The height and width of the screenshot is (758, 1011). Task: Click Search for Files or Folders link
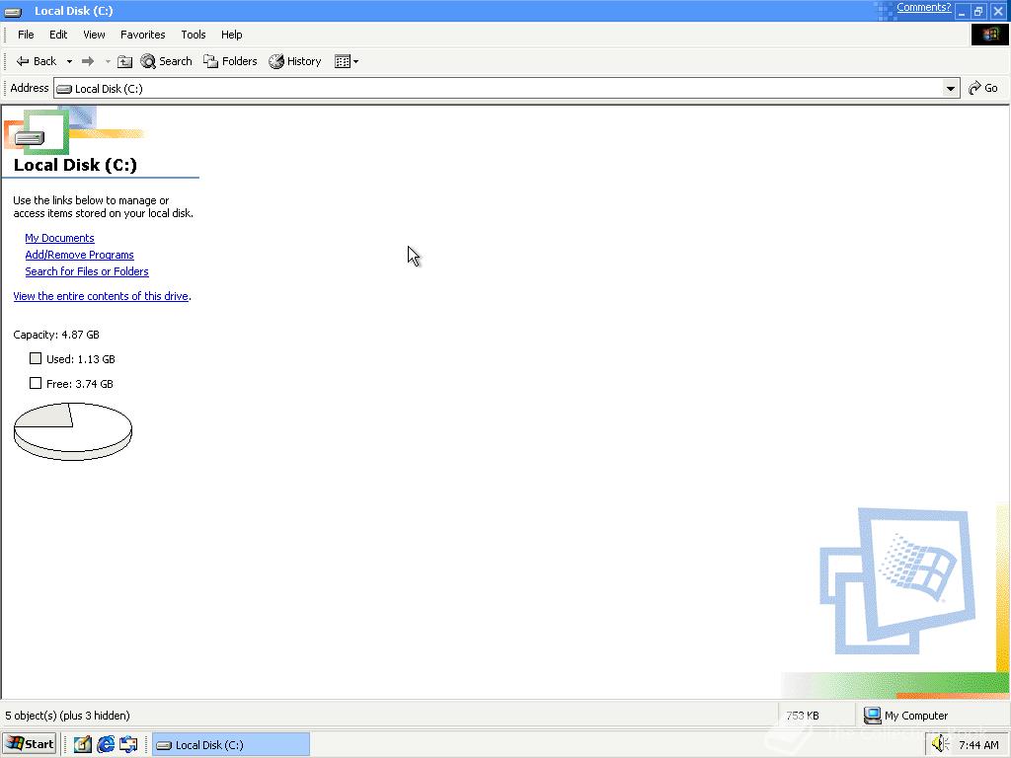[x=87, y=271]
